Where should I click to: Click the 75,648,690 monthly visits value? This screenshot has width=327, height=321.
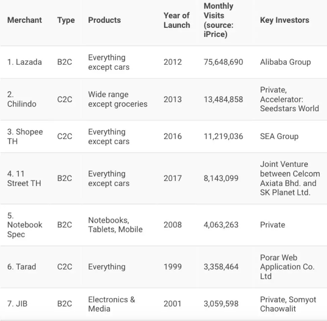click(x=223, y=62)
